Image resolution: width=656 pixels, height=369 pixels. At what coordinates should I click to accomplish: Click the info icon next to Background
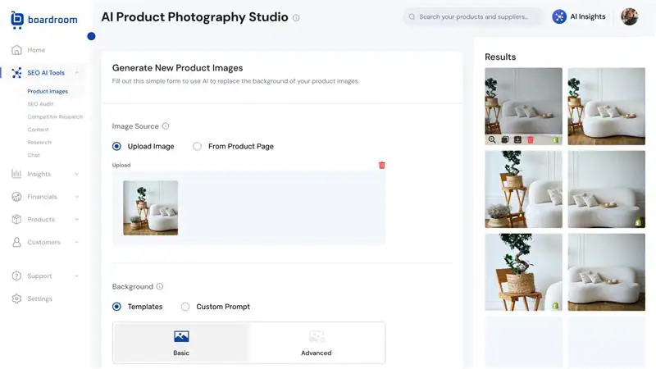point(160,287)
